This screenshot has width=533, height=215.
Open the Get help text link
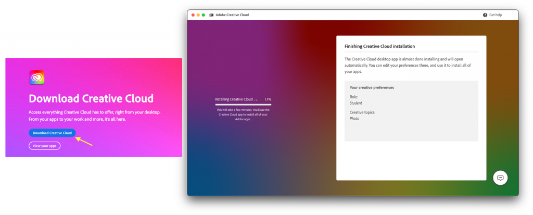click(496, 15)
